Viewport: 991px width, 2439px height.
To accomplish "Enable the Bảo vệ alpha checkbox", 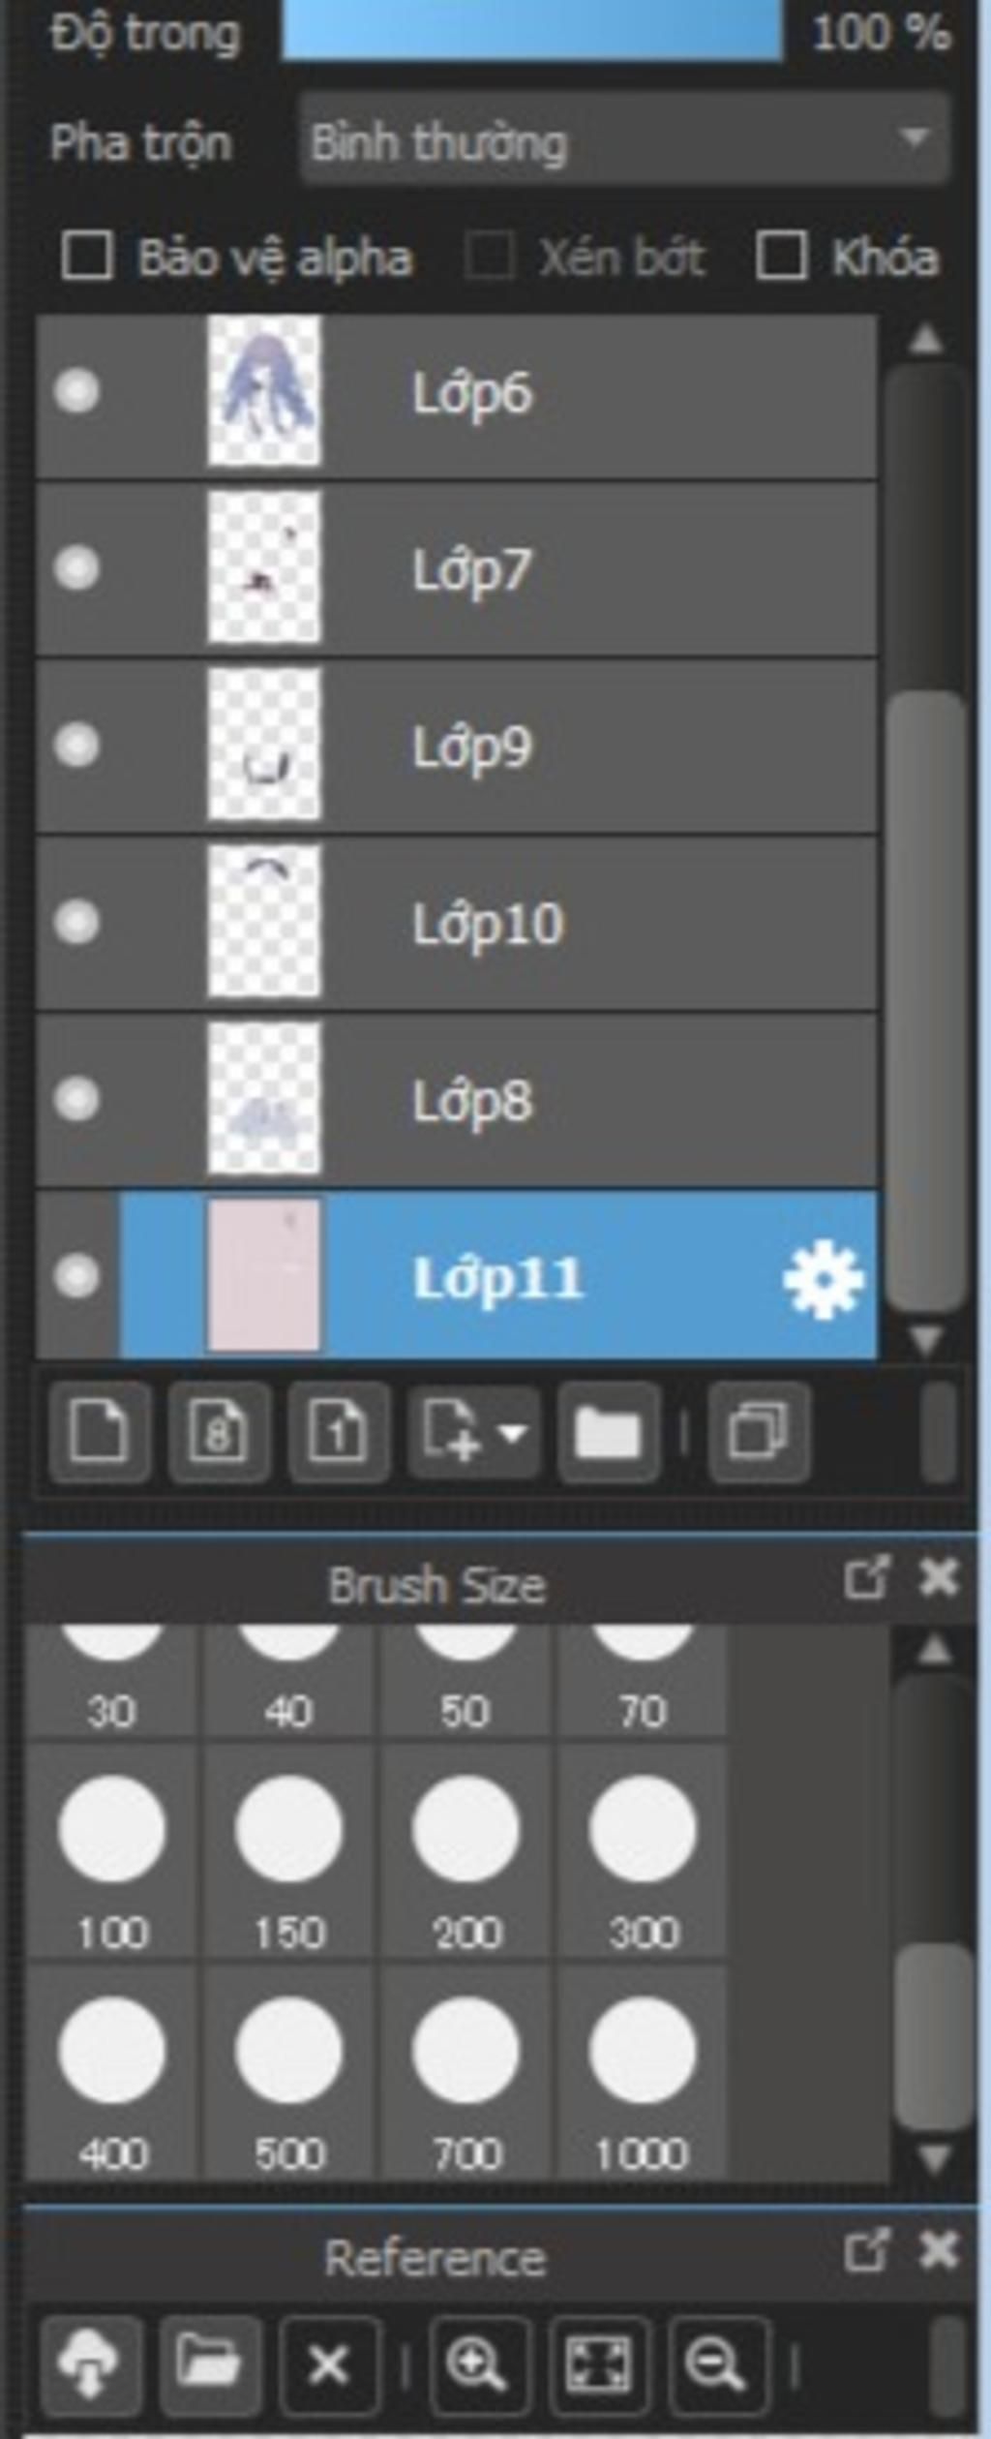I will (87, 257).
